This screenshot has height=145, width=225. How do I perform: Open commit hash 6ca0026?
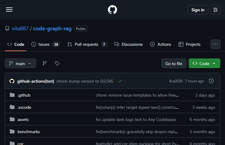click(176, 81)
